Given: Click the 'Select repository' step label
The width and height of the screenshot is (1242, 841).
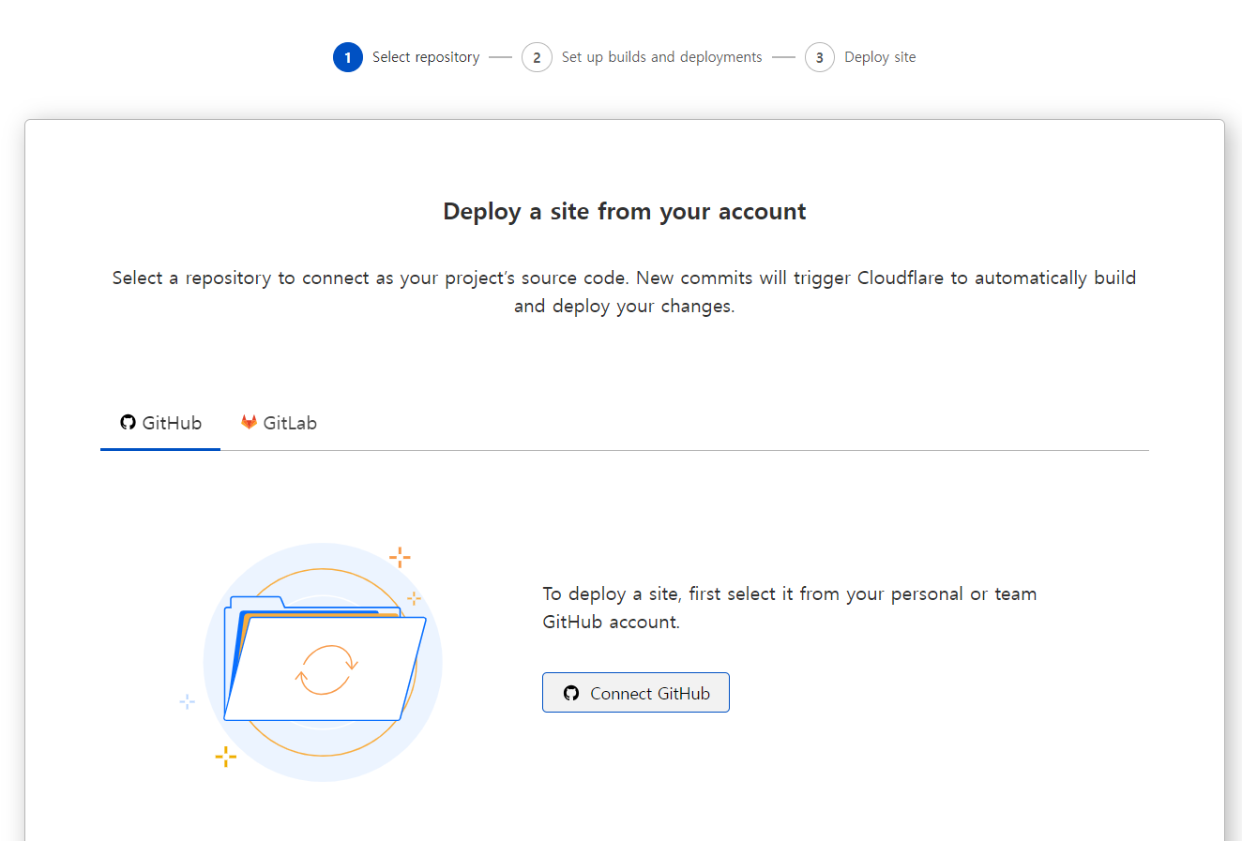Looking at the screenshot, I should coord(426,57).
